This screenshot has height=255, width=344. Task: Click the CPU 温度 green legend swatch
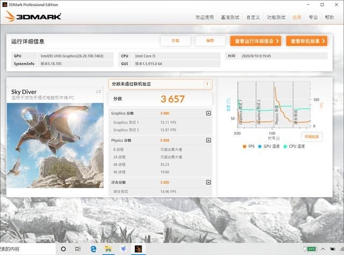(x=285, y=147)
